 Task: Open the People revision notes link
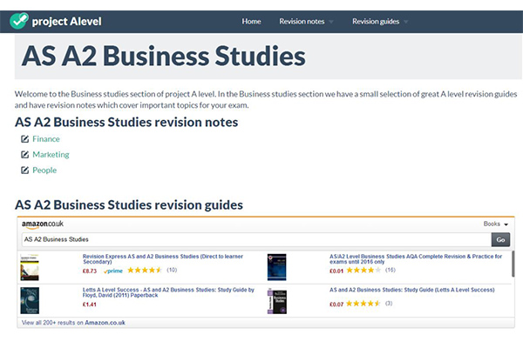pos(44,171)
